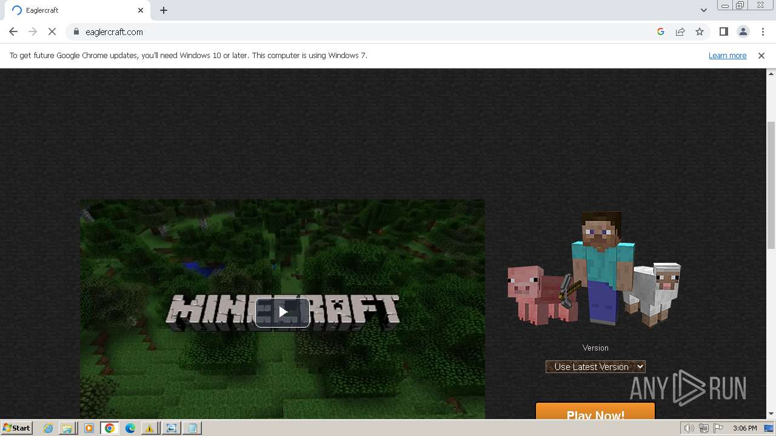
Task: Open network status in the system tray
Action: coord(704,428)
